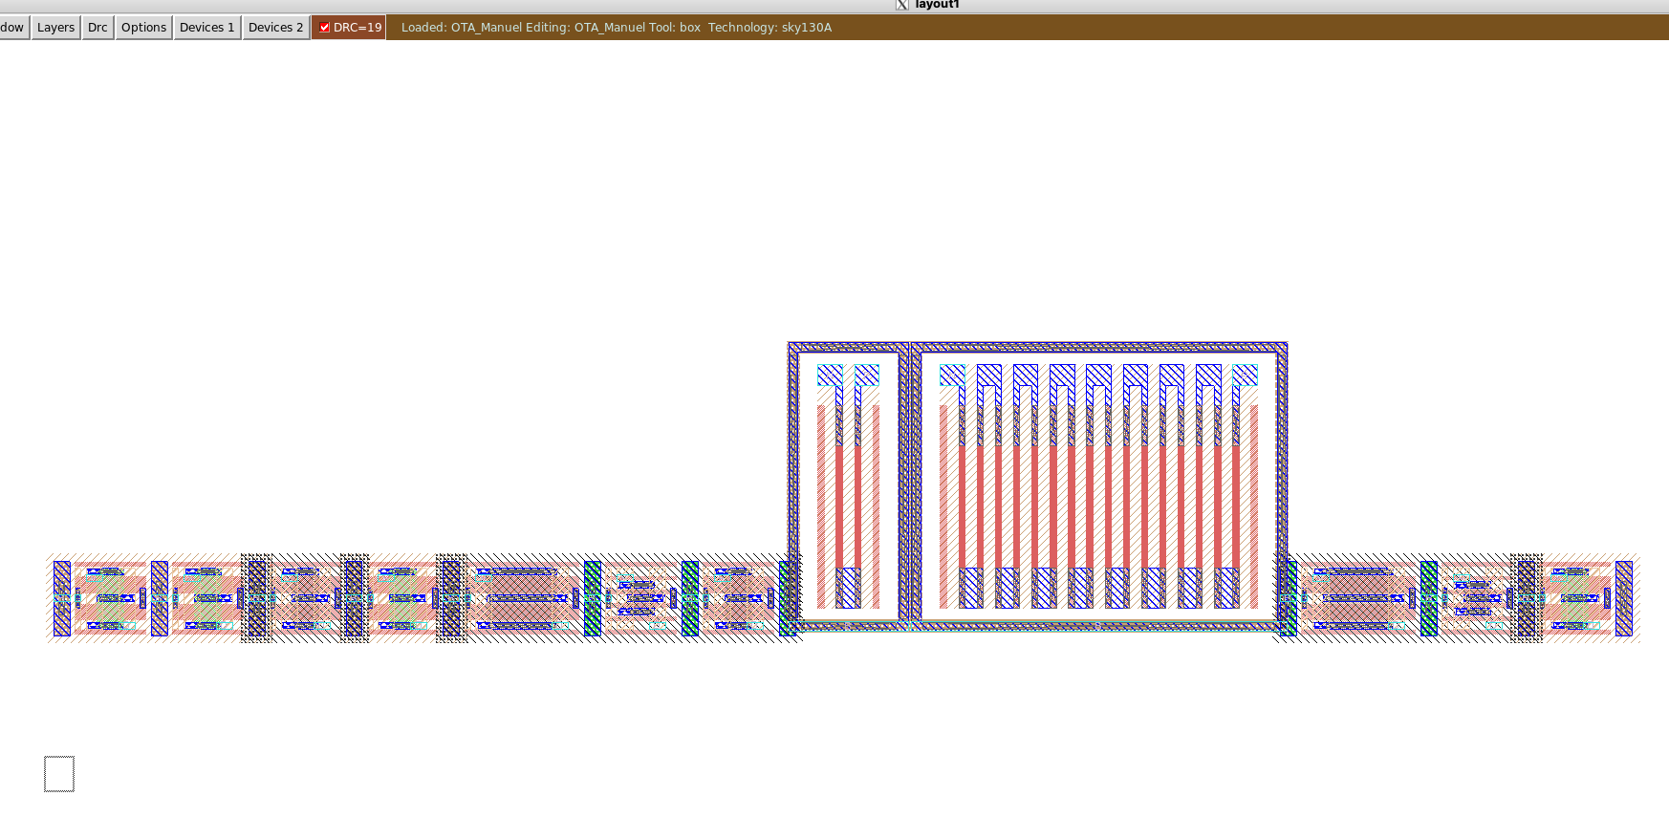Toggle the DRC=19 checkbox
1669x839 pixels.
(325, 28)
